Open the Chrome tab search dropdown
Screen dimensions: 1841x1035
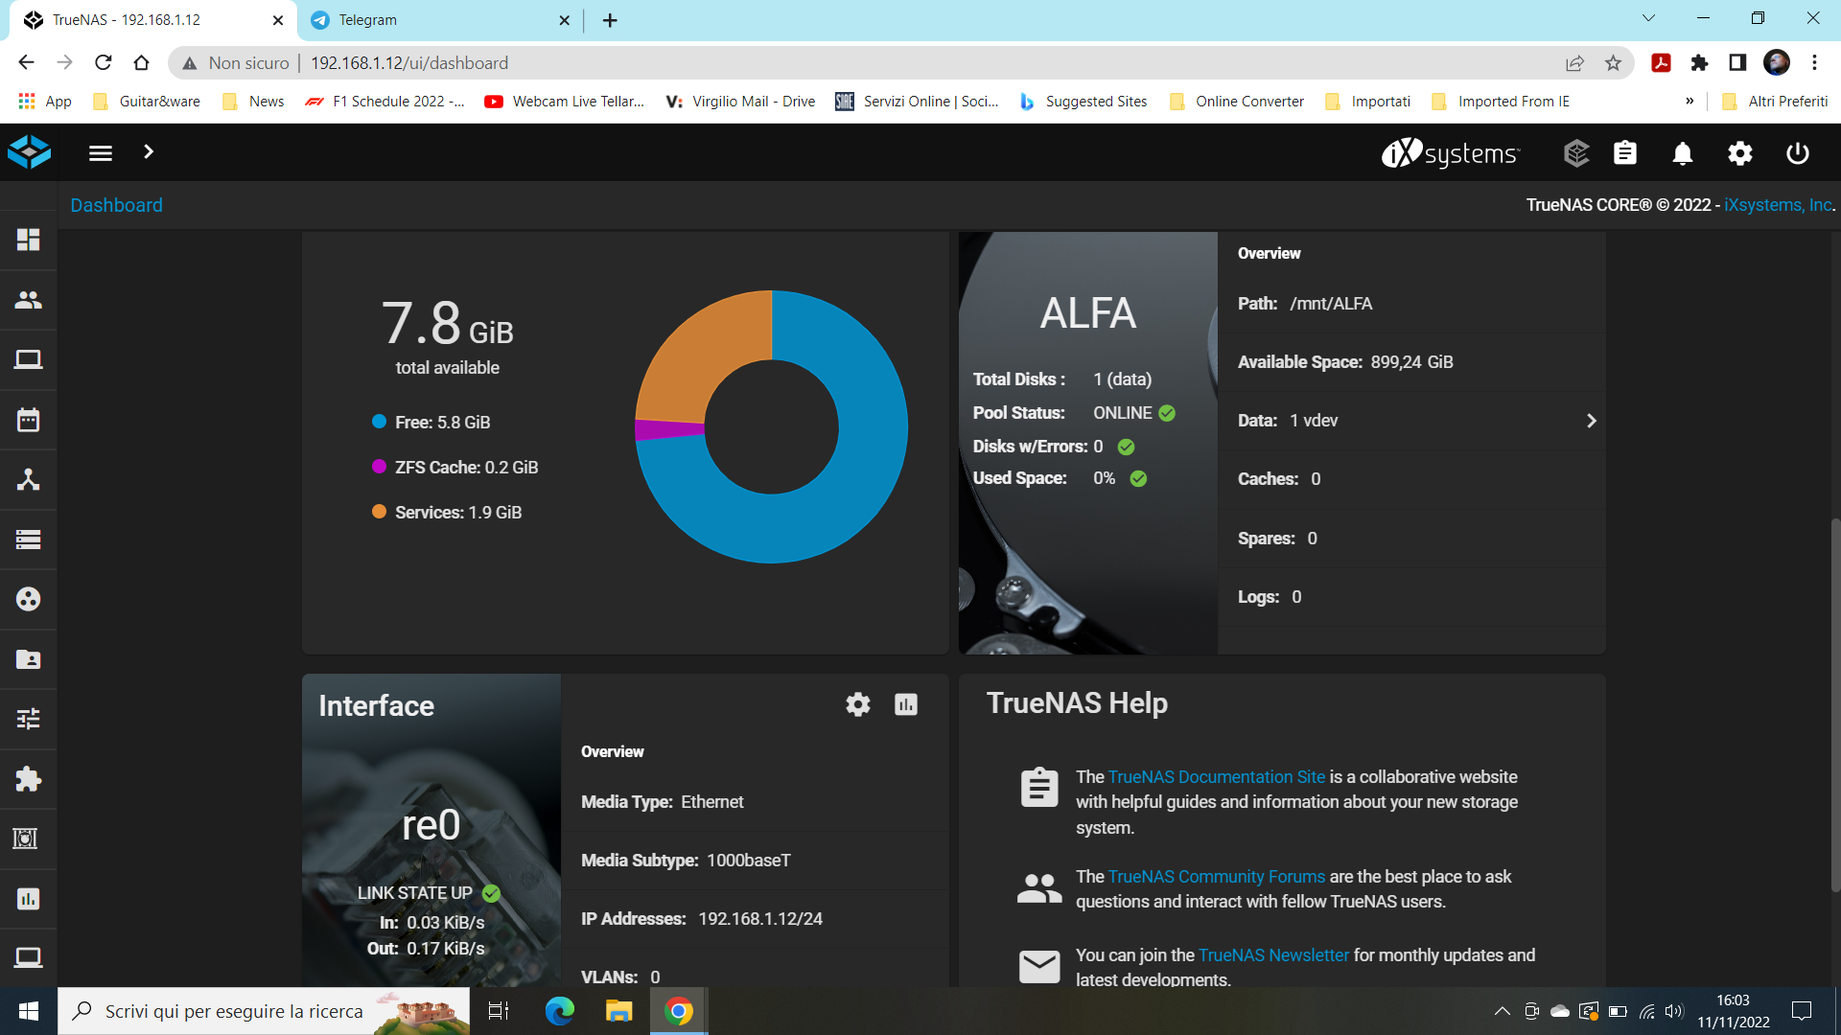click(1648, 18)
